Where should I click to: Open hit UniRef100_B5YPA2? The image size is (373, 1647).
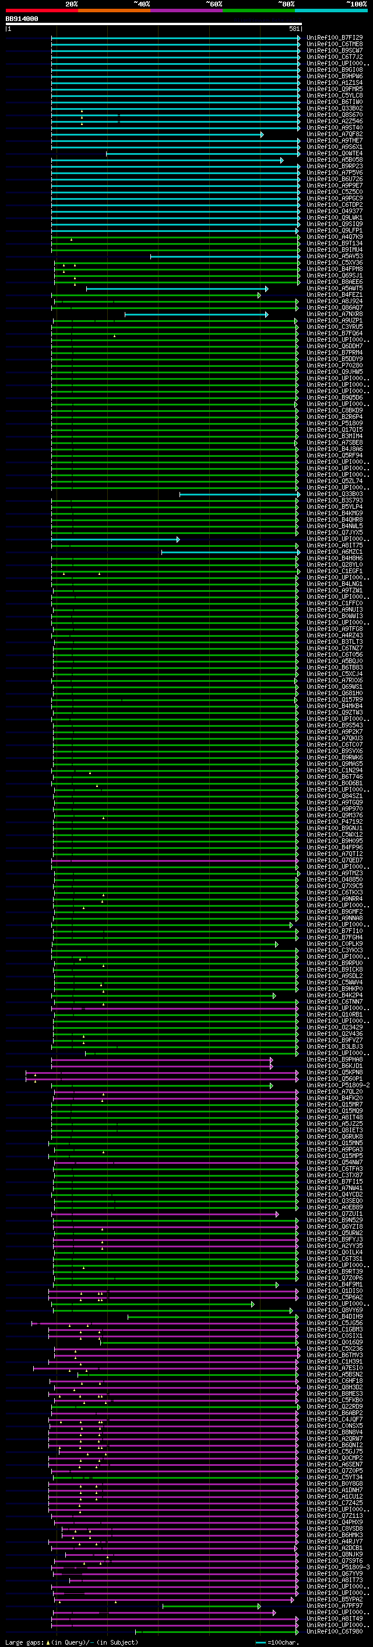(x=335, y=1599)
